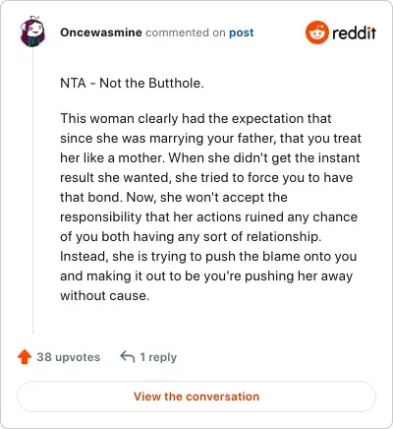Click the line 'Instead, she is trying to push'
The height and width of the screenshot is (429, 393).
click(x=208, y=257)
